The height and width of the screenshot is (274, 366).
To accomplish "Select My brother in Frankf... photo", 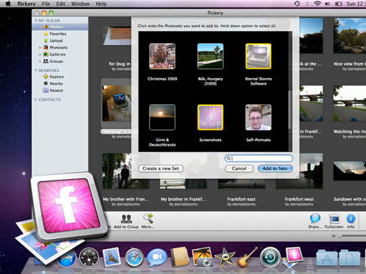I will [x=184, y=184].
